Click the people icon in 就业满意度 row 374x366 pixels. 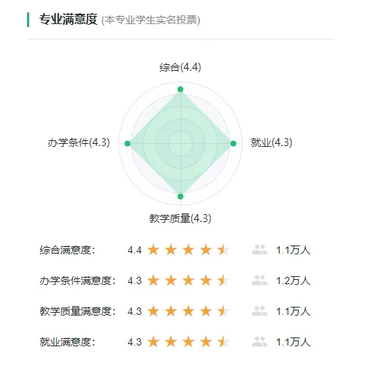click(x=260, y=342)
